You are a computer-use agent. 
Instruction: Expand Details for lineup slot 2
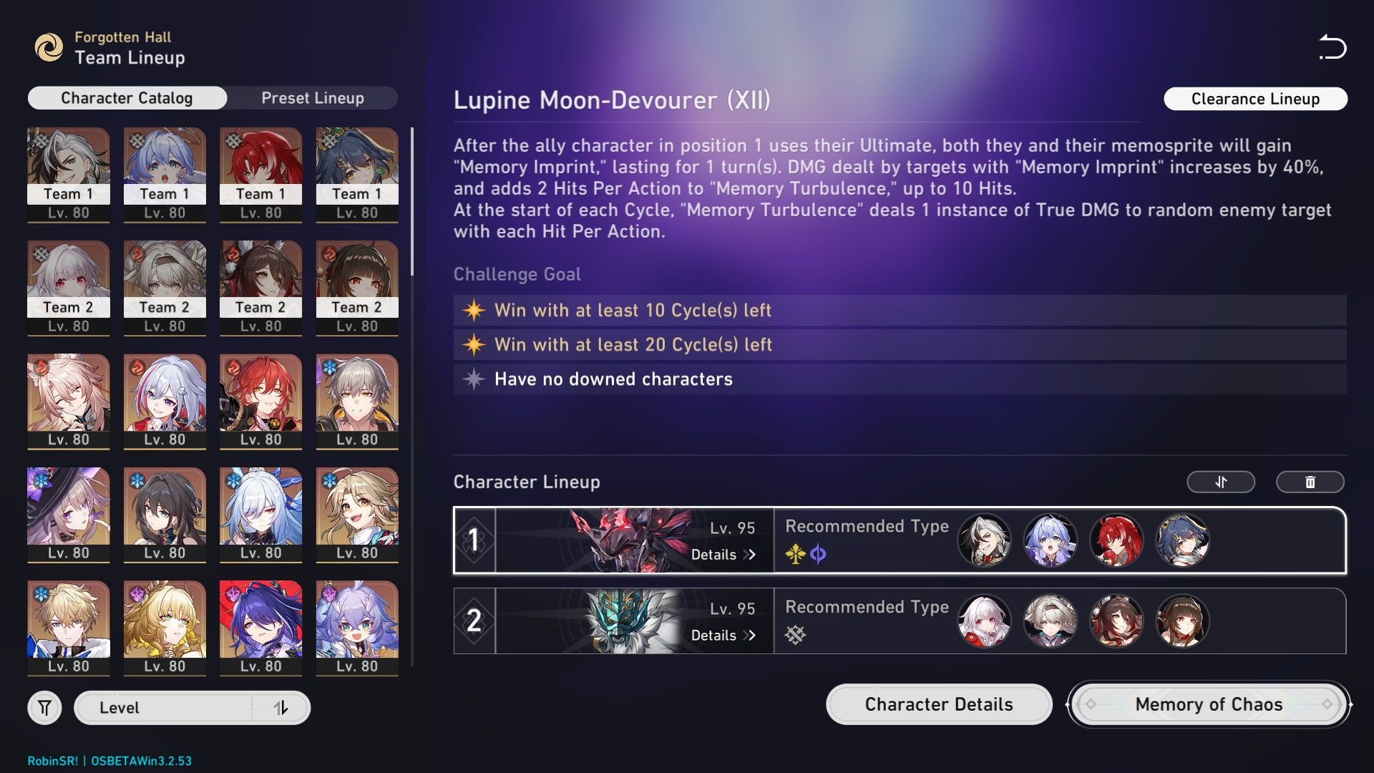723,636
